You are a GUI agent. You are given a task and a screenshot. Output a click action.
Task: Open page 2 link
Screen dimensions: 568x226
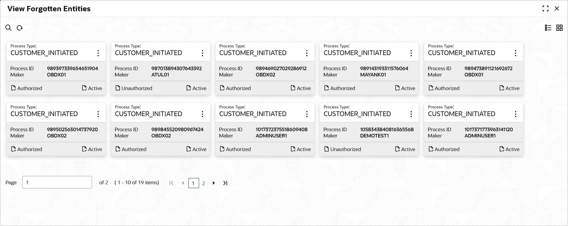(204, 183)
